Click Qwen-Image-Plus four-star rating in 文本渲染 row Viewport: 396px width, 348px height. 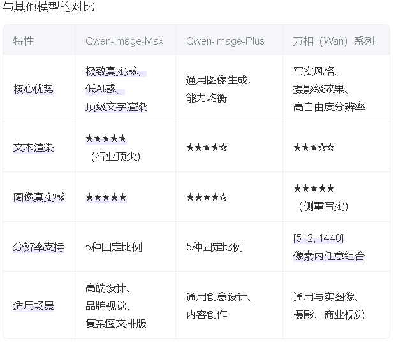[207, 147]
